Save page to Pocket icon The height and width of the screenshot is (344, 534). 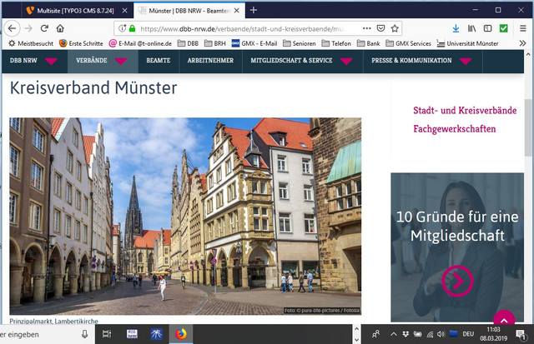click(x=380, y=28)
